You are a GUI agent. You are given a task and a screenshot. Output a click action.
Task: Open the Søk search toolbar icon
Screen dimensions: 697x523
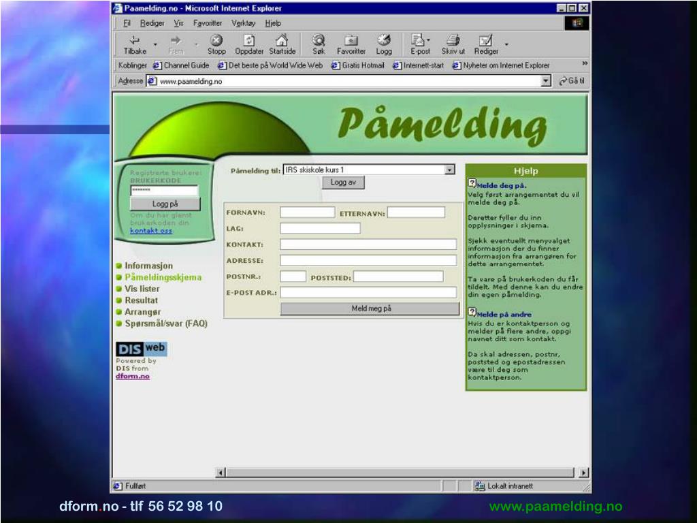pyautogui.click(x=319, y=40)
